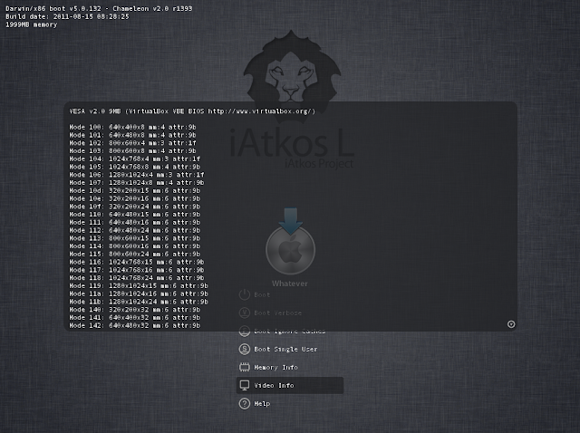
Task: Click the round indicator in info panel corner
Action: 511,324
